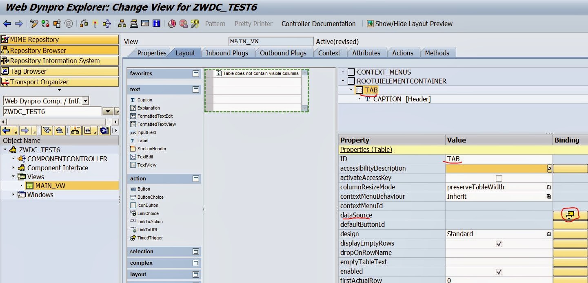Collapse the favorites palette section

pyautogui.click(x=196, y=74)
